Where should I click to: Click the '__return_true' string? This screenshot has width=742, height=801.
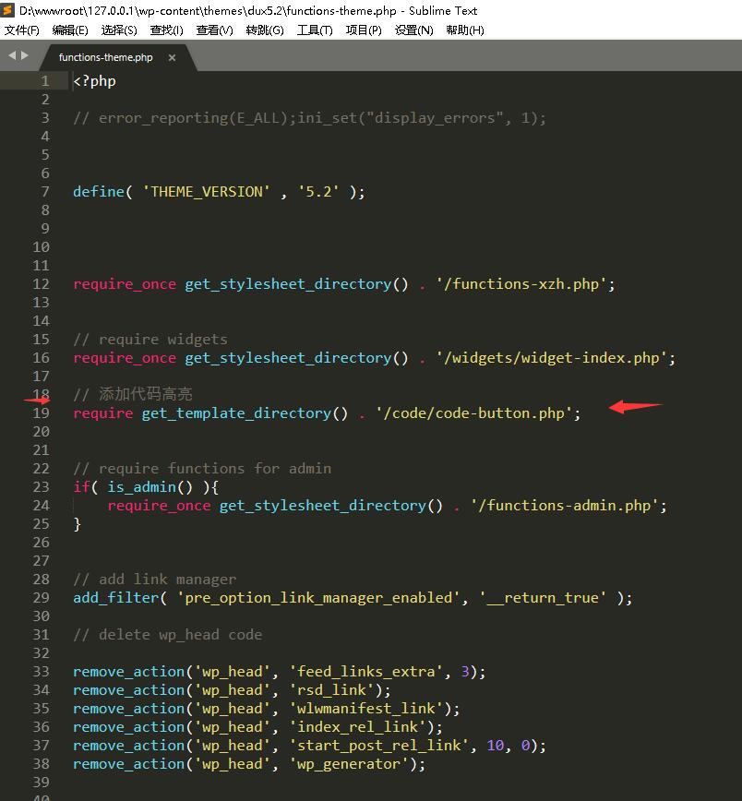(x=543, y=598)
